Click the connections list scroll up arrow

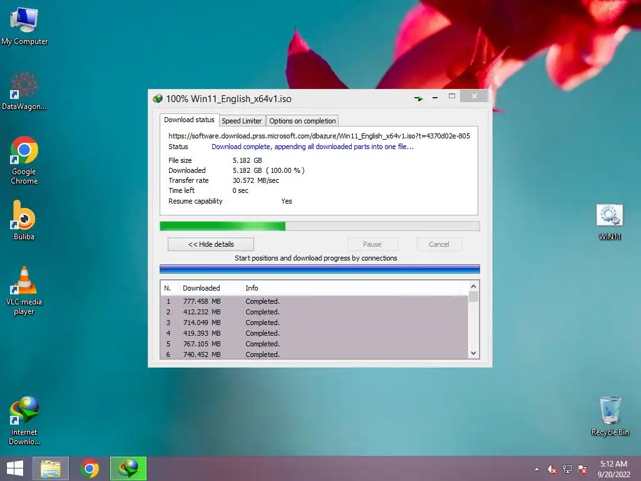click(x=473, y=286)
